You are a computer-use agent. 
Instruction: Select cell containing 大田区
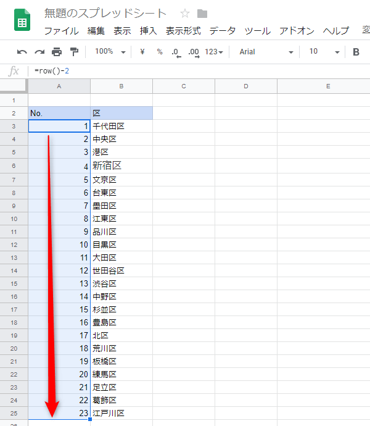(121, 257)
